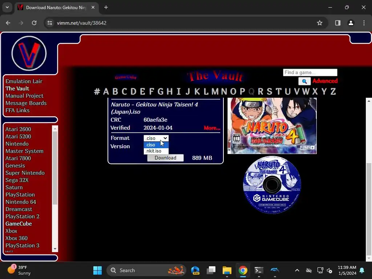
Task: Open the Terminal taskbar icon
Action: tap(259, 270)
